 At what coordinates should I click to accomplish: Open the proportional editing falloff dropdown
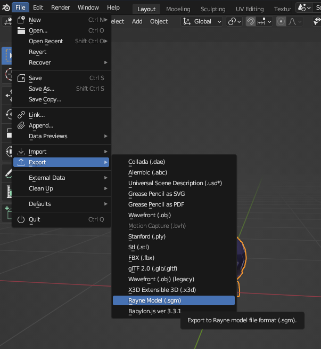pyautogui.click(x=295, y=21)
